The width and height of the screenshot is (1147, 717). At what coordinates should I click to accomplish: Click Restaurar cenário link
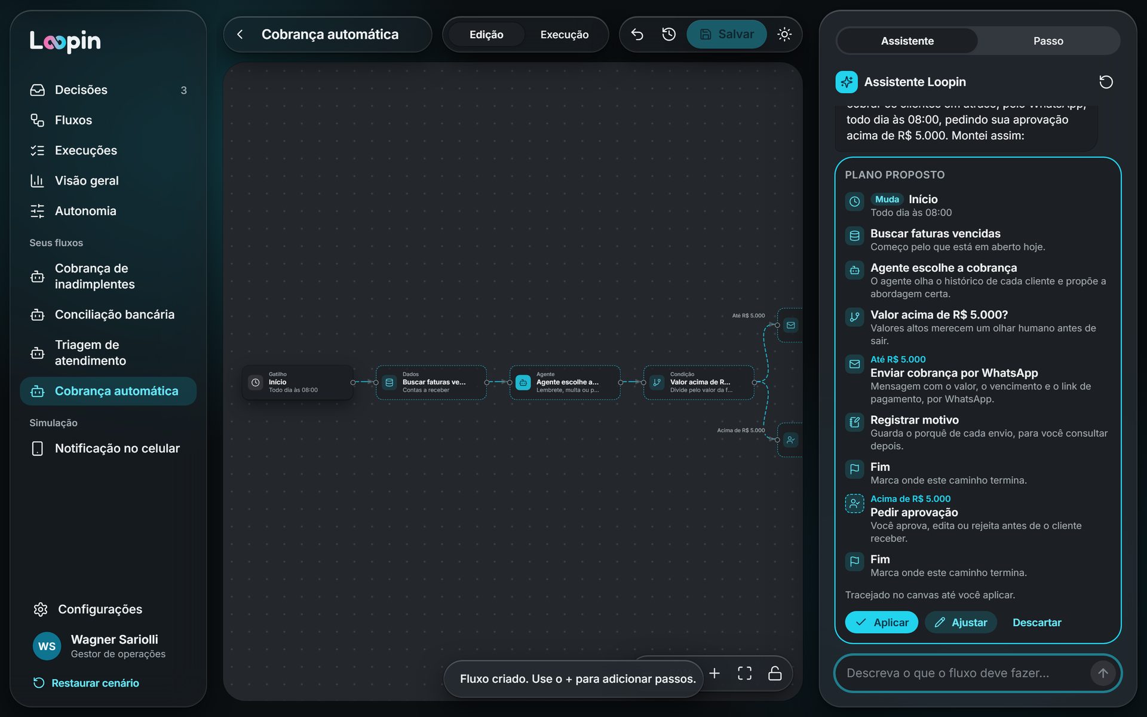tap(87, 683)
